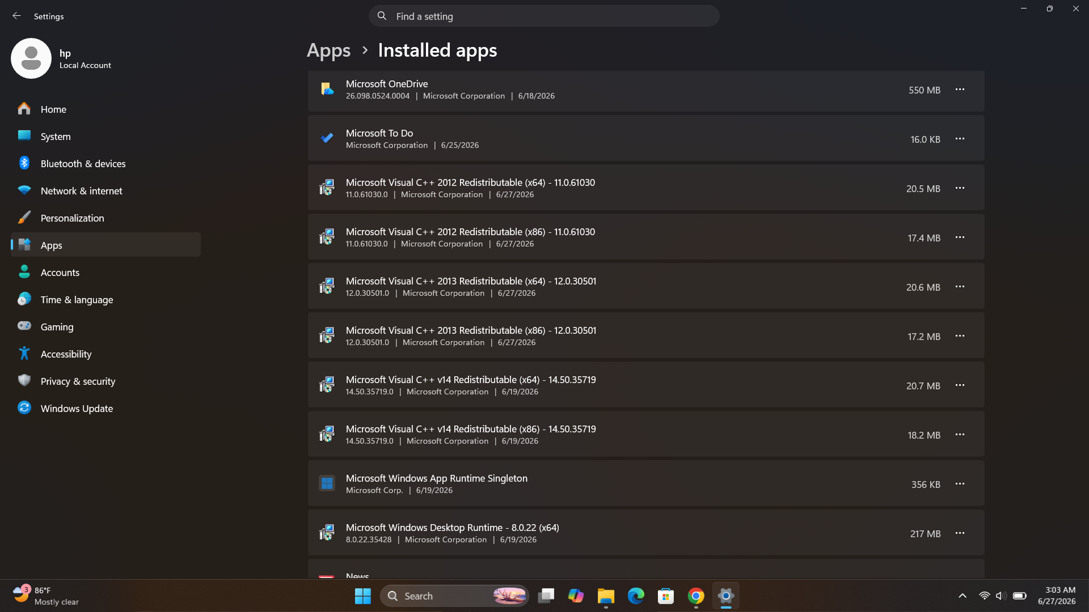Select Network & internet in sidebar
This screenshot has width=1089, height=612.
105,190
